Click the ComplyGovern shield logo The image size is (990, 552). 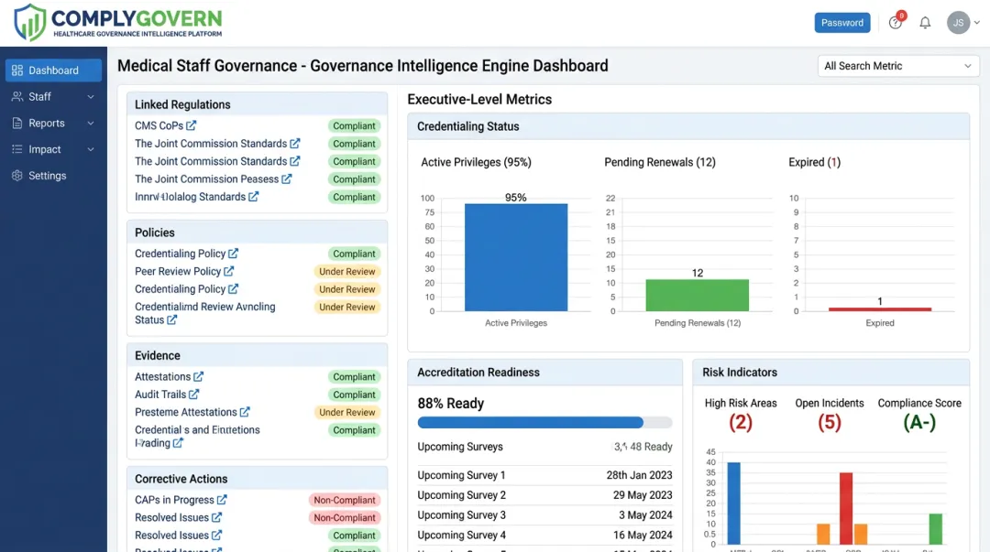(x=29, y=22)
